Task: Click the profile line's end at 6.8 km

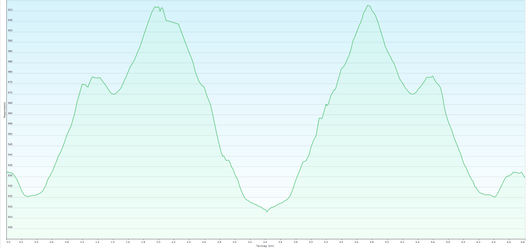Action: pyautogui.click(x=524, y=177)
